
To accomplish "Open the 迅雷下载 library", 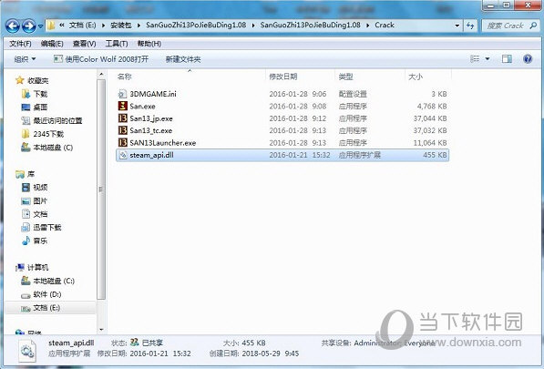I will tap(46, 228).
